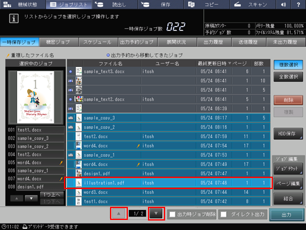The width and height of the screenshot is (306, 230).
Task: Open the 読出し recall function
Action: point(115,4)
